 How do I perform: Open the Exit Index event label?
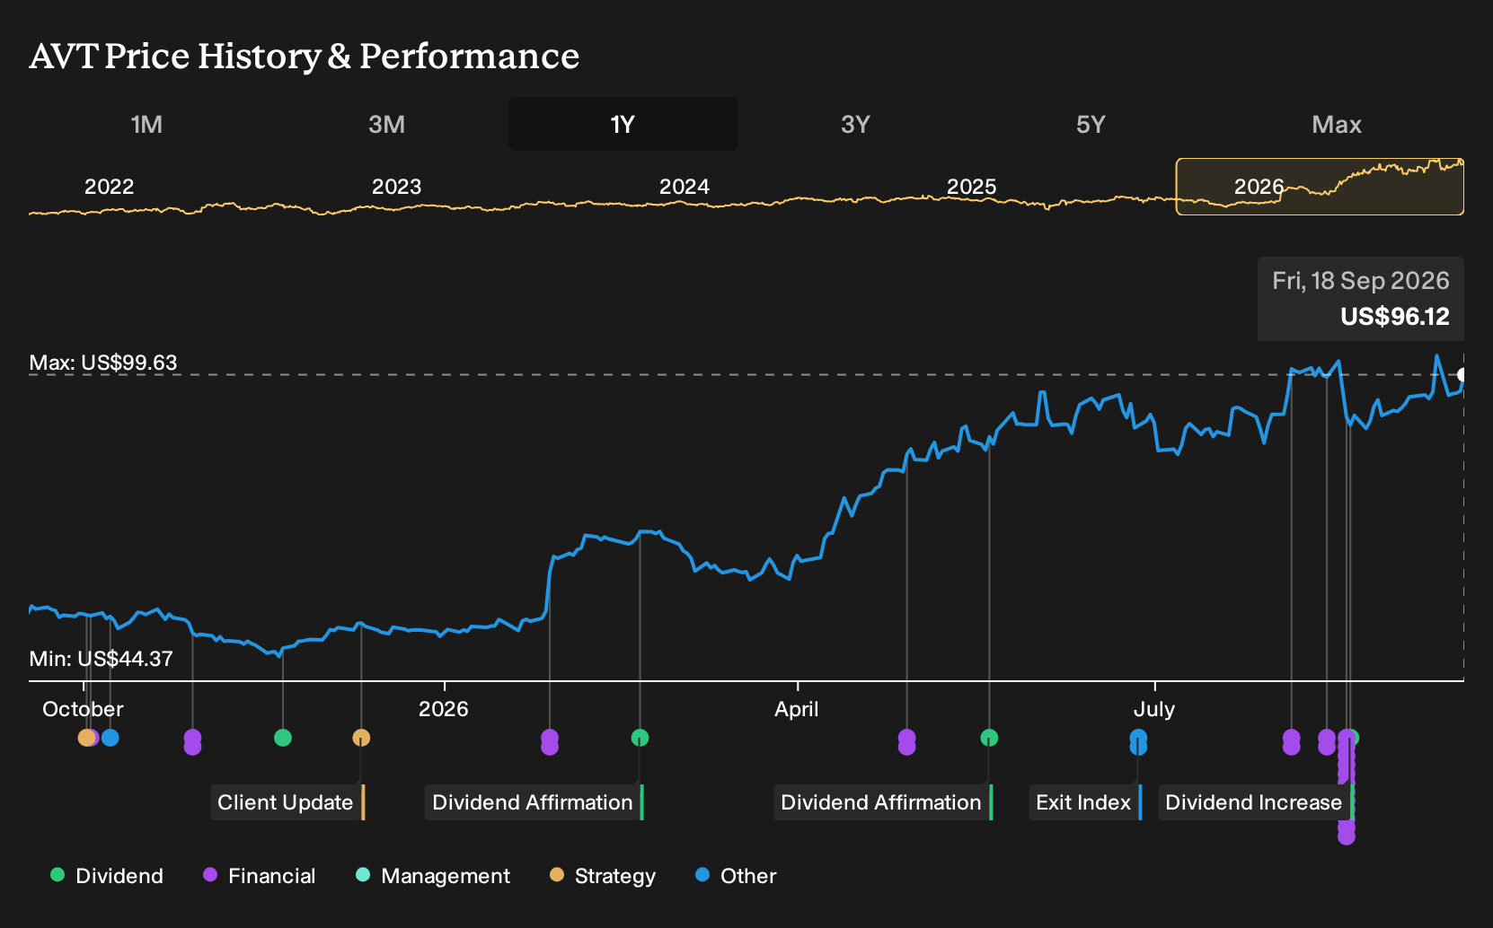tap(1085, 802)
